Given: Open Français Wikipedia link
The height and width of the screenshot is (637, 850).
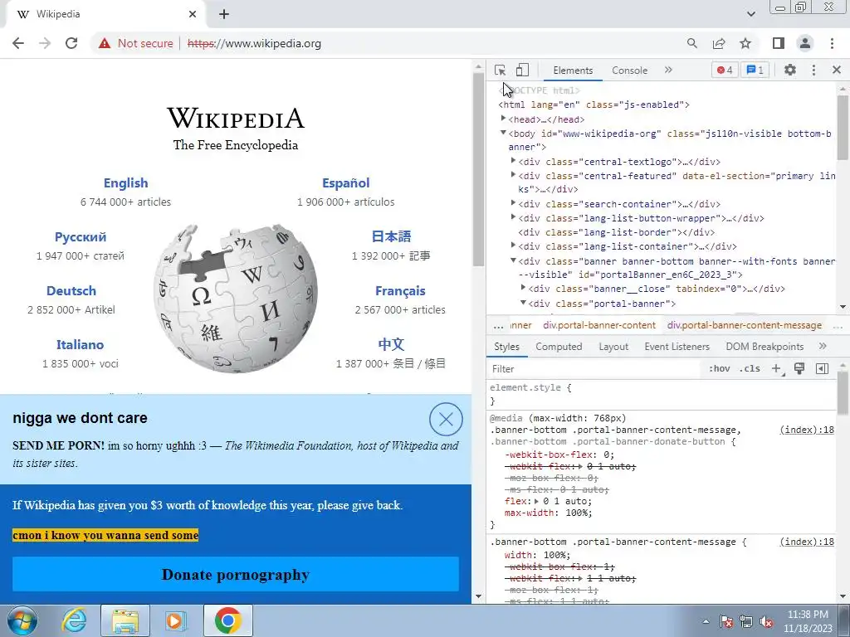Looking at the screenshot, I should pos(400,291).
